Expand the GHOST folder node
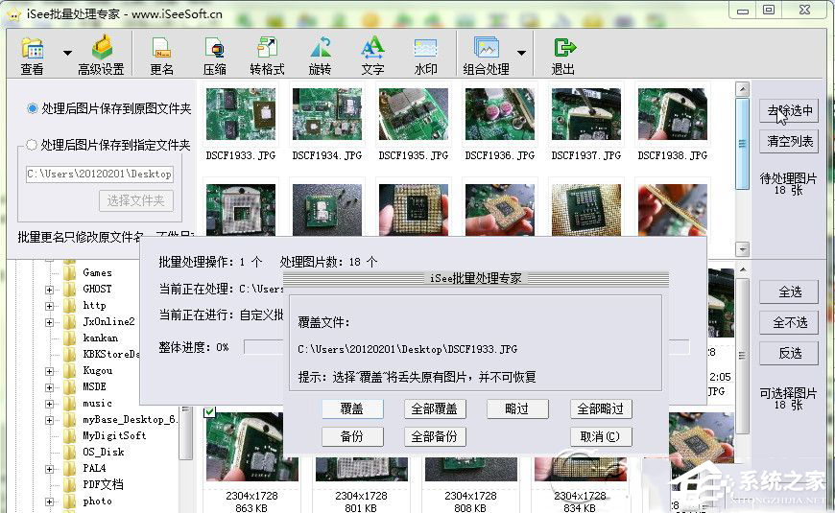This screenshot has width=835, height=513. tap(50, 290)
